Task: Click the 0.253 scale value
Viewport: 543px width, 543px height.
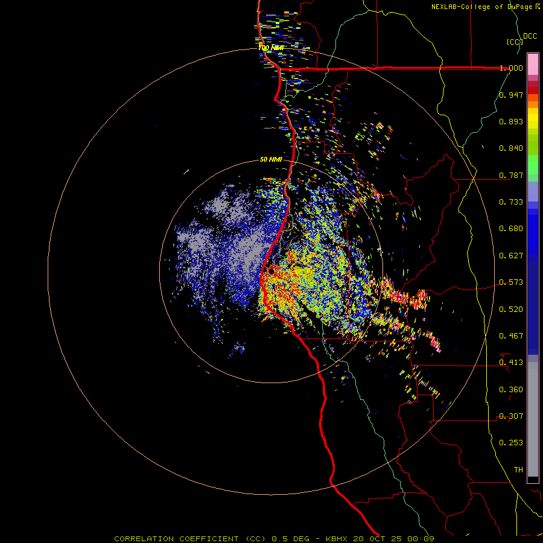Action: coord(511,443)
